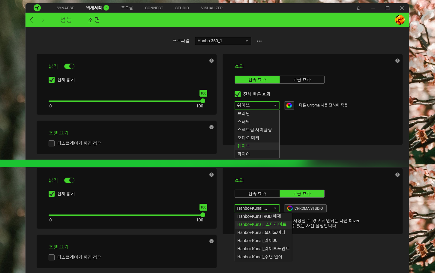
Task: Check lower 디스플레이가 꺼진 경우 checkbox
Action: (52, 257)
